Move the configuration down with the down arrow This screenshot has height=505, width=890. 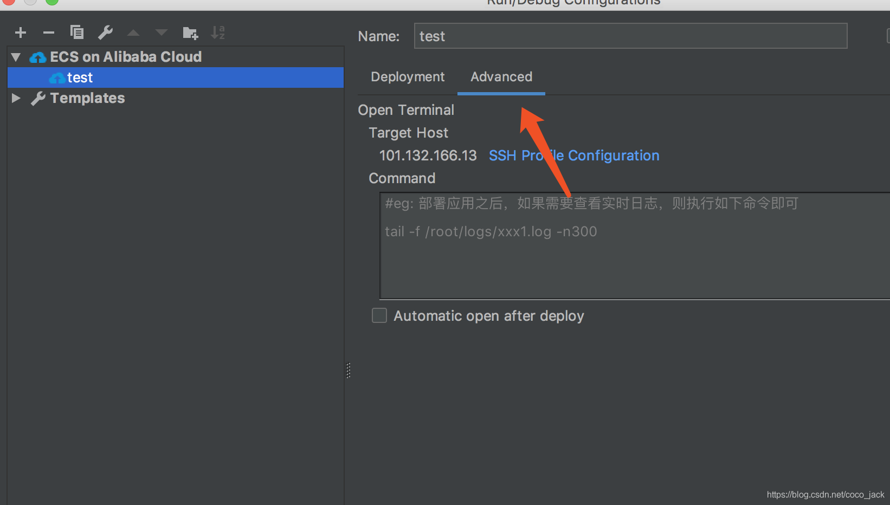[x=162, y=33]
